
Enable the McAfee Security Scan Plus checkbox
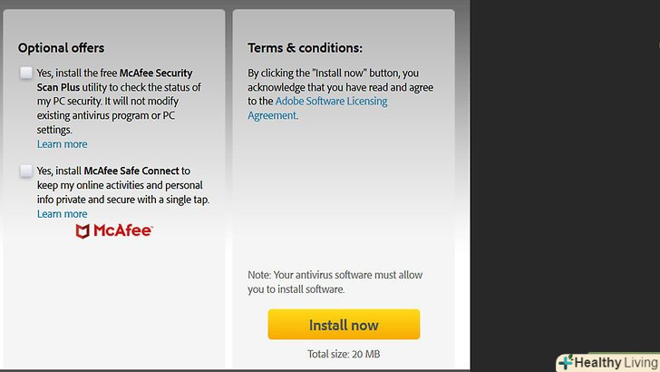pos(26,73)
